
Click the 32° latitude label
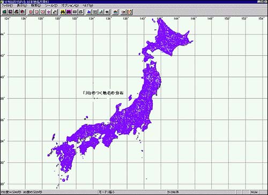pyautogui.click(x=2, y=162)
